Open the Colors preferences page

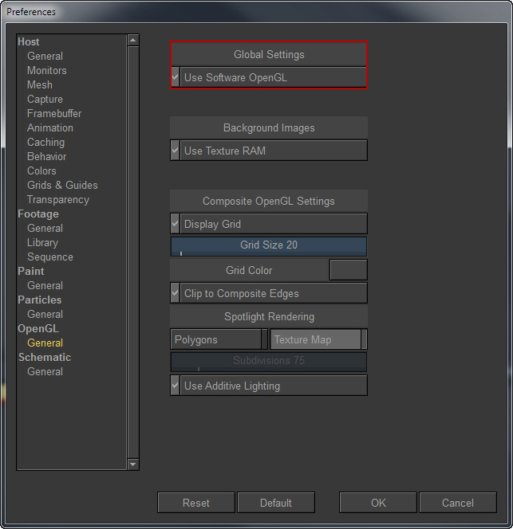click(x=41, y=170)
